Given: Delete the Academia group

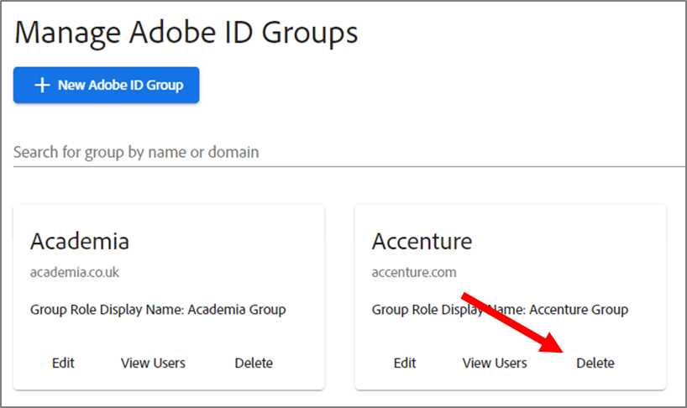Looking at the screenshot, I should (x=254, y=363).
